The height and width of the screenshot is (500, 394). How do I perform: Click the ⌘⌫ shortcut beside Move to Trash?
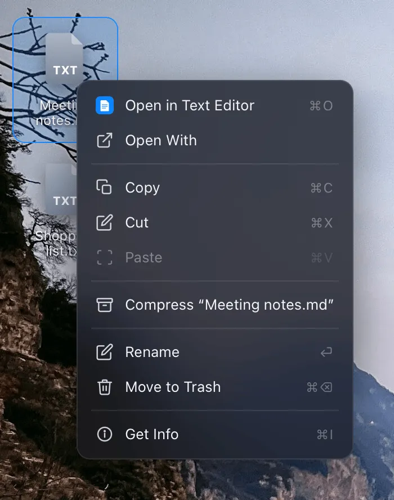(x=319, y=387)
